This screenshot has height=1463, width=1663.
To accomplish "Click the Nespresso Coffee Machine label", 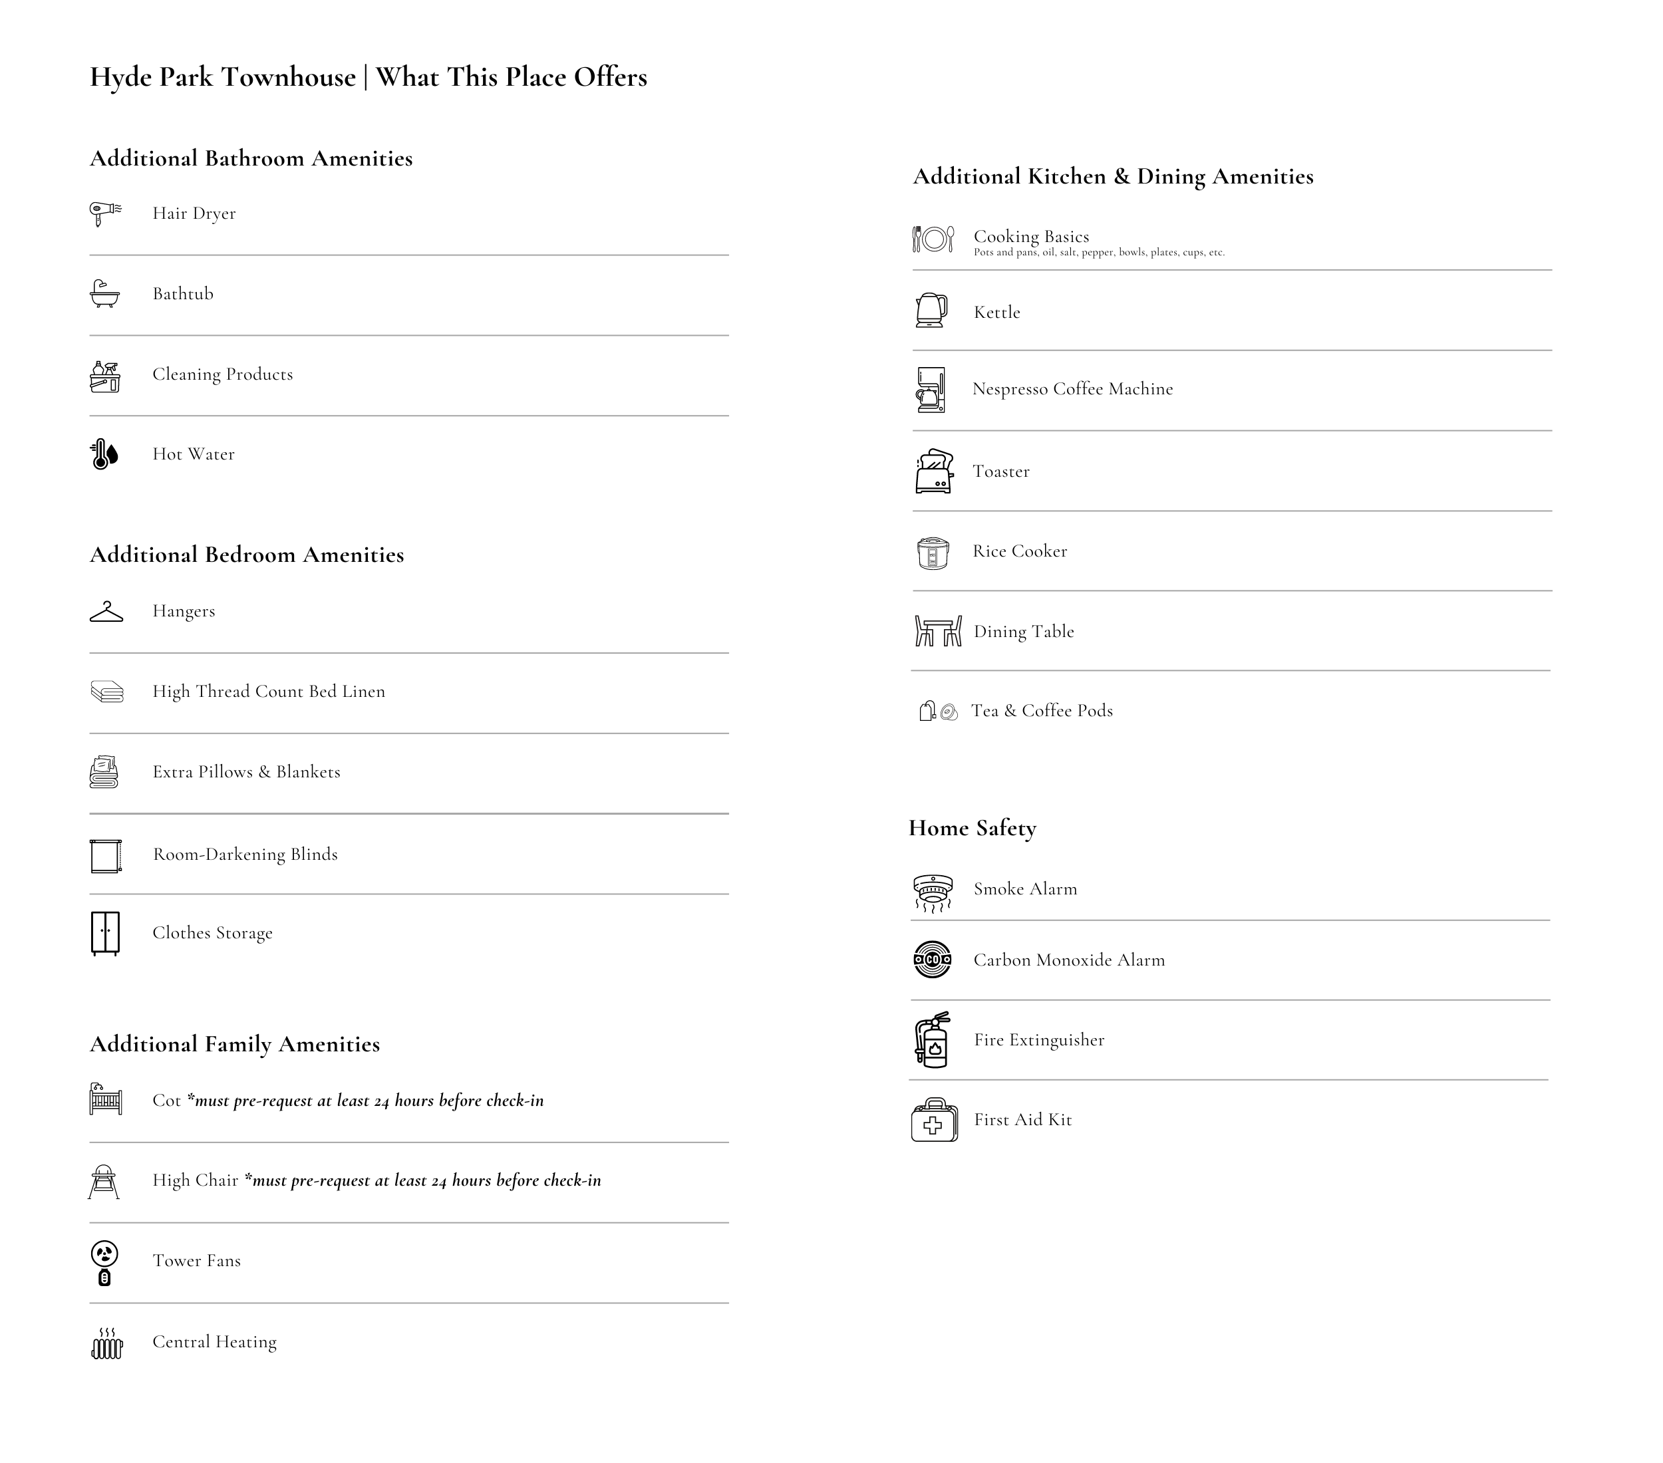I will coord(1072,389).
